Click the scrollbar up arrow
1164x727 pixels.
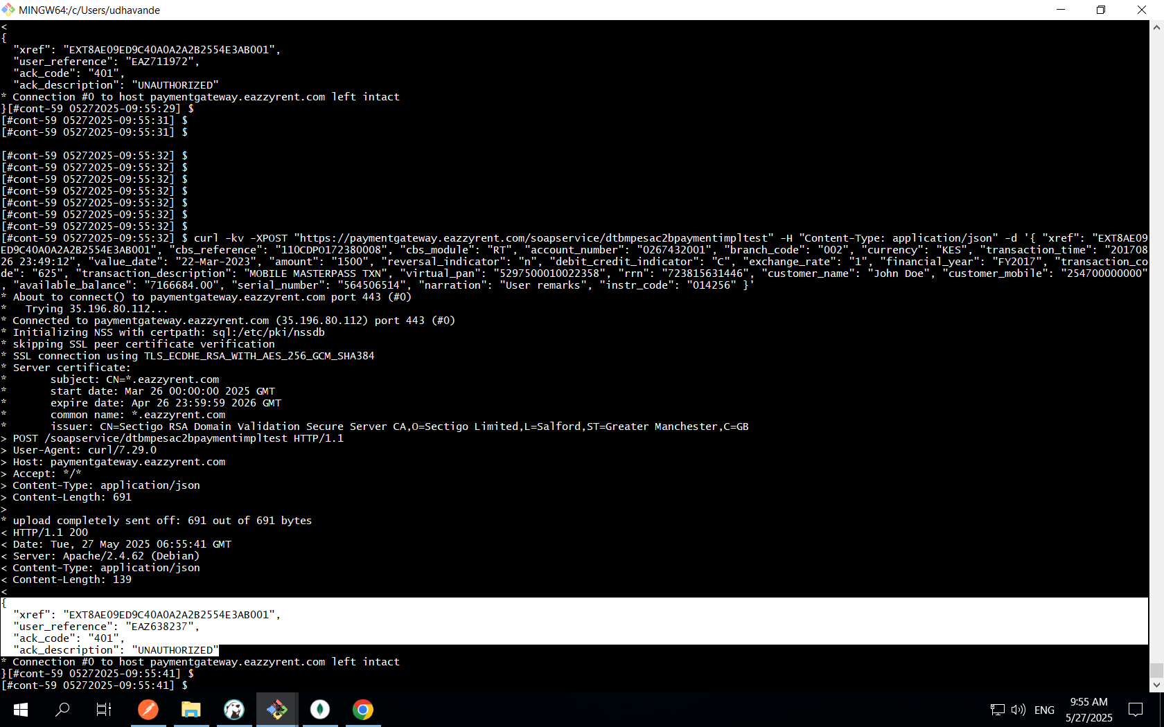pyautogui.click(x=1156, y=28)
